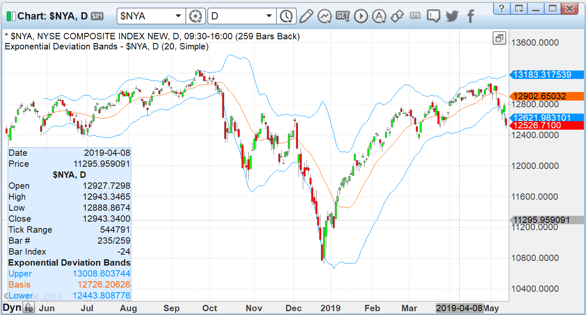Viewport: 586px width, 315px height.
Task: Click the trade arrows icon
Action: 397,16
